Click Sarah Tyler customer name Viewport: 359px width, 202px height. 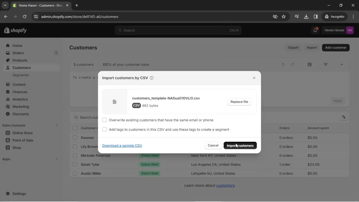tap(90, 164)
